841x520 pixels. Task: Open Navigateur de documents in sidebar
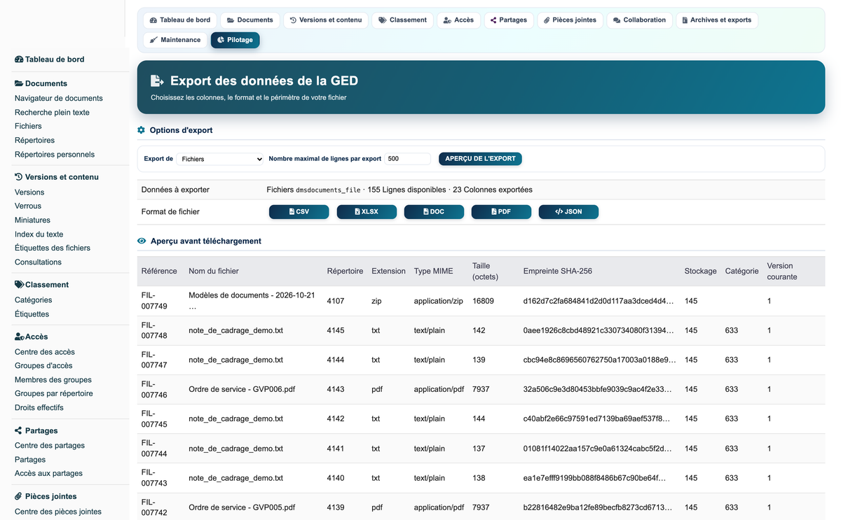[59, 99]
